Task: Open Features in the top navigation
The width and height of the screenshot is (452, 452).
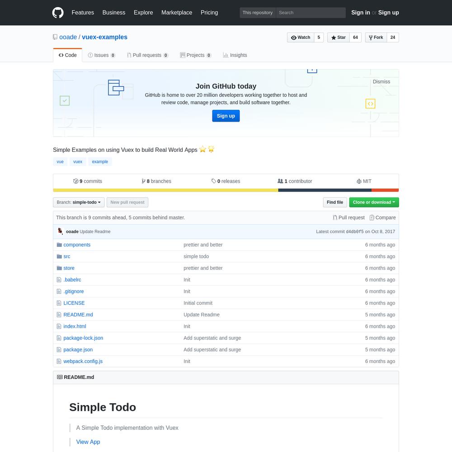Action: tap(83, 13)
